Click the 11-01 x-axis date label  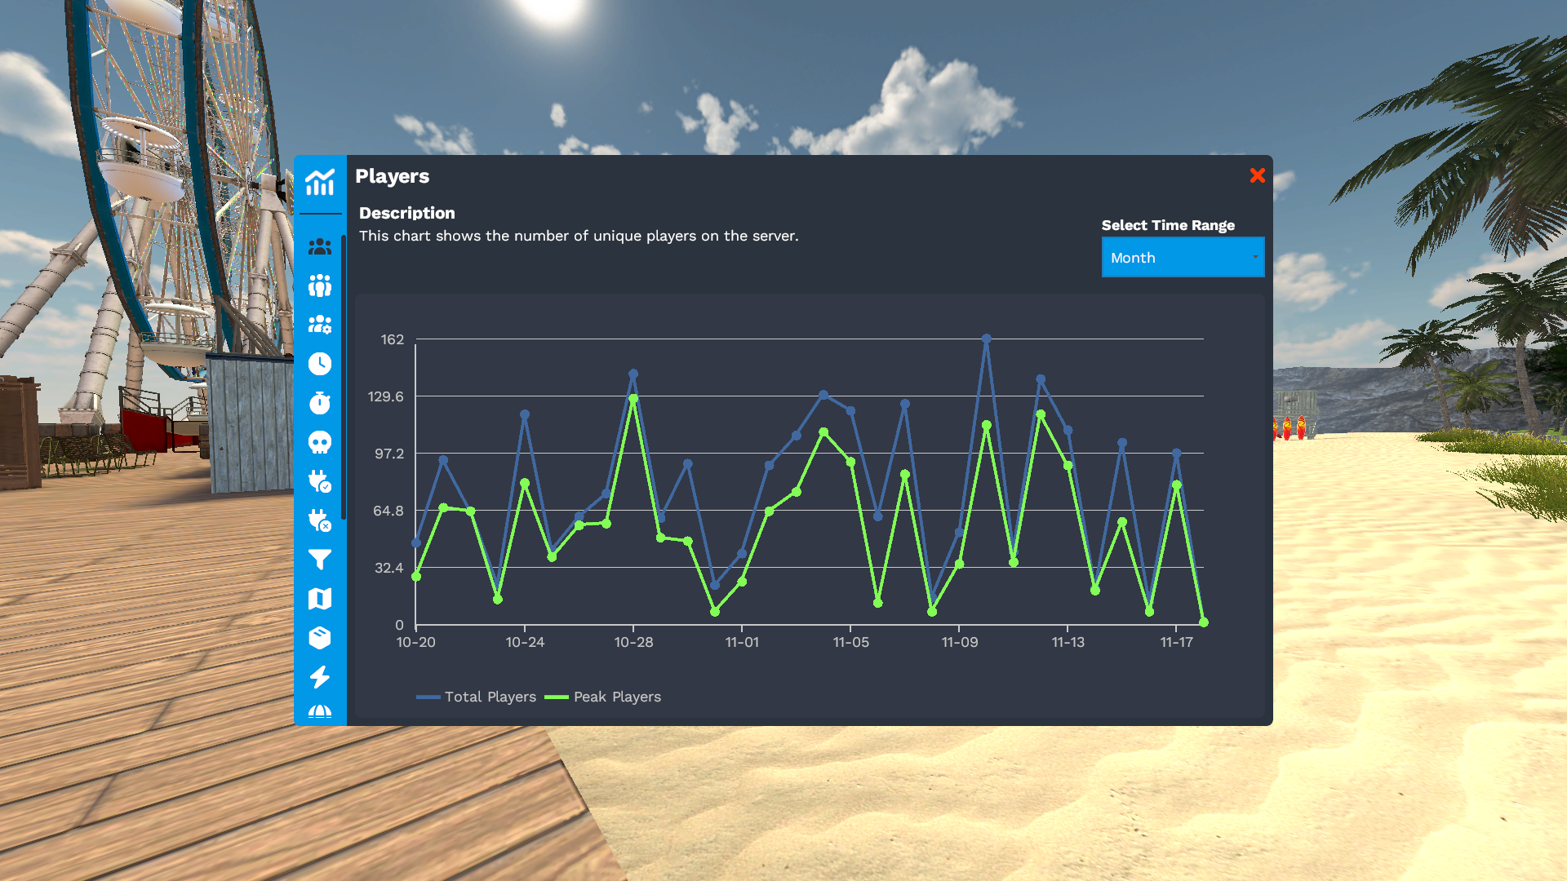[742, 642]
